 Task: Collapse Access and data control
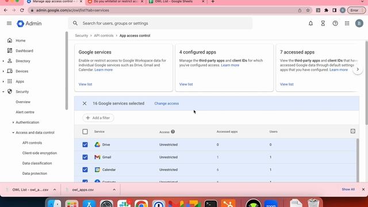point(13,133)
